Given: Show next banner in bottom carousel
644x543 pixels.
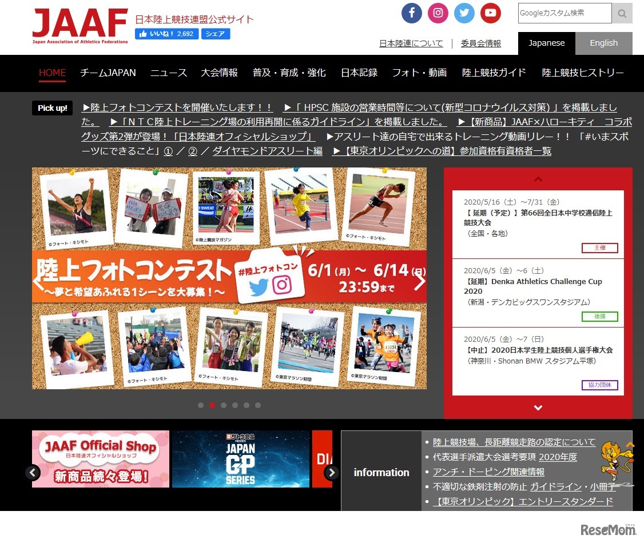Looking at the screenshot, I should 332,472.
